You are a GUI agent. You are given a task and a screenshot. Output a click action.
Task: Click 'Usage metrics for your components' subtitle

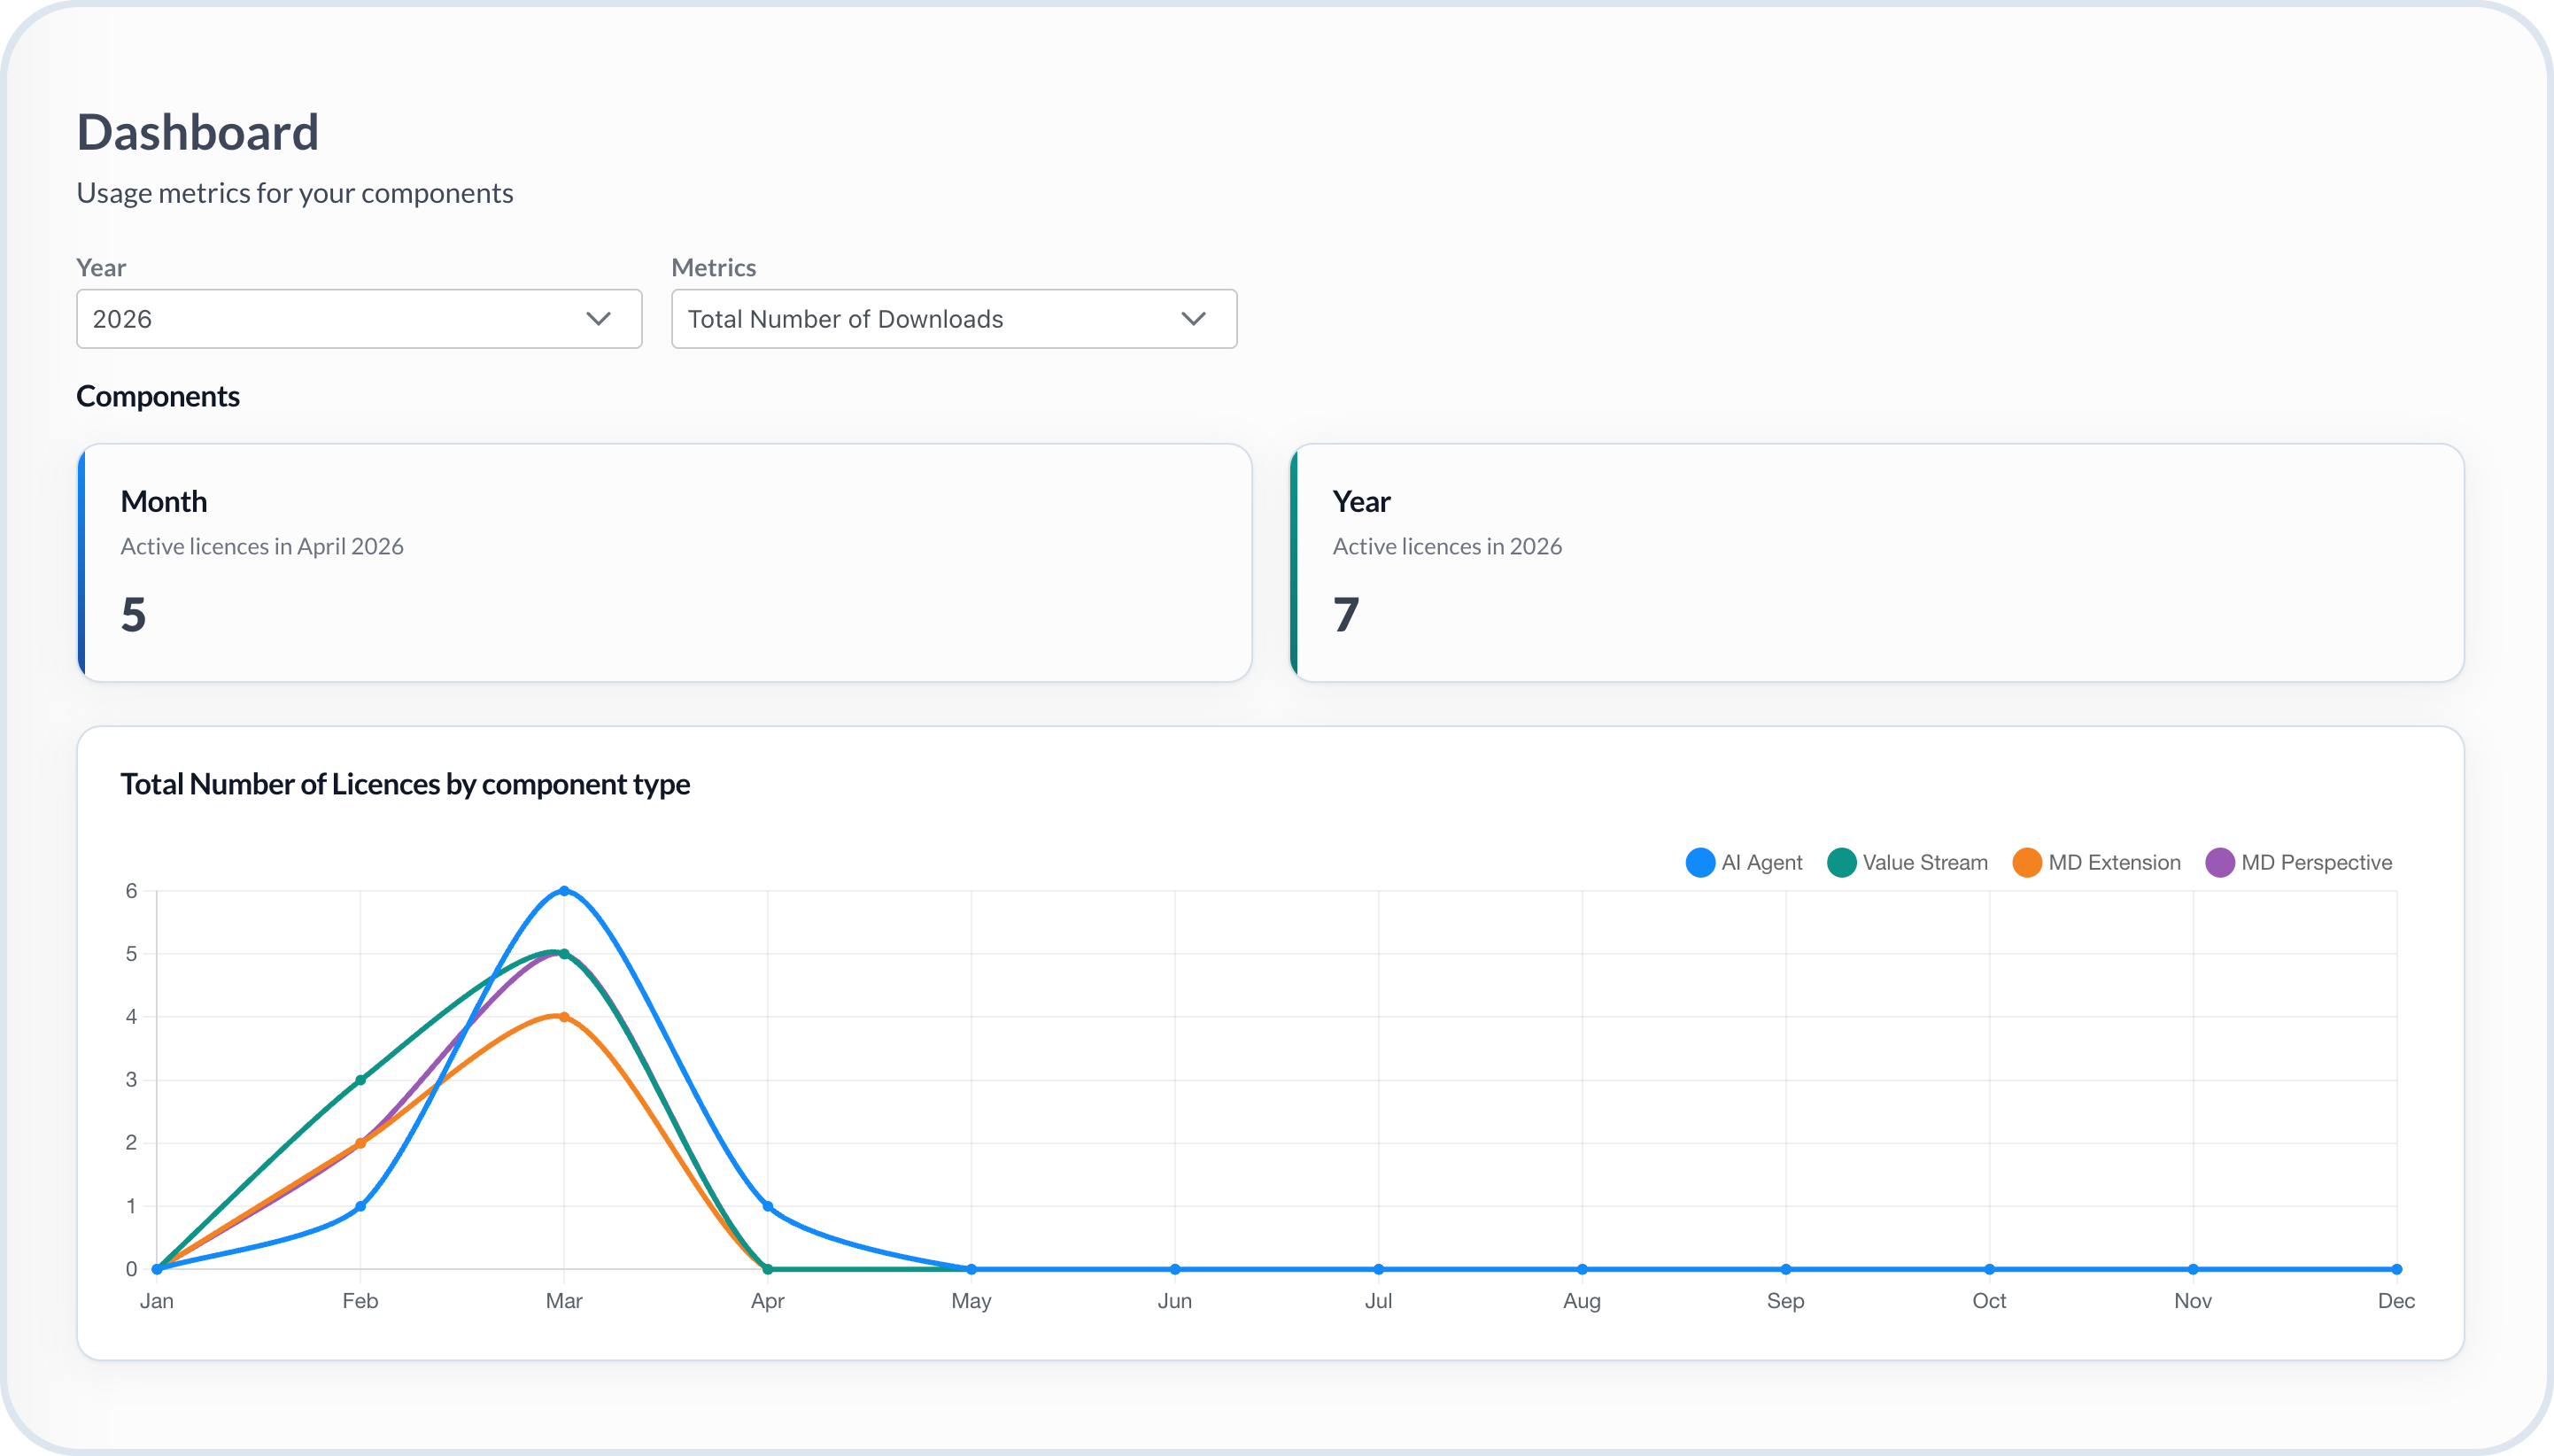(x=295, y=193)
